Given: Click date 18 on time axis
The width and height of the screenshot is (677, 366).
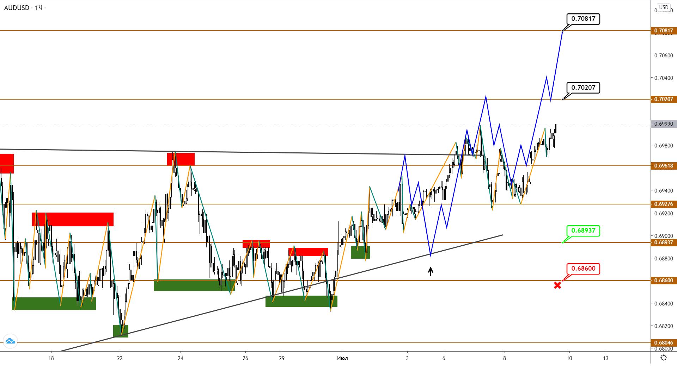Looking at the screenshot, I should (51, 358).
